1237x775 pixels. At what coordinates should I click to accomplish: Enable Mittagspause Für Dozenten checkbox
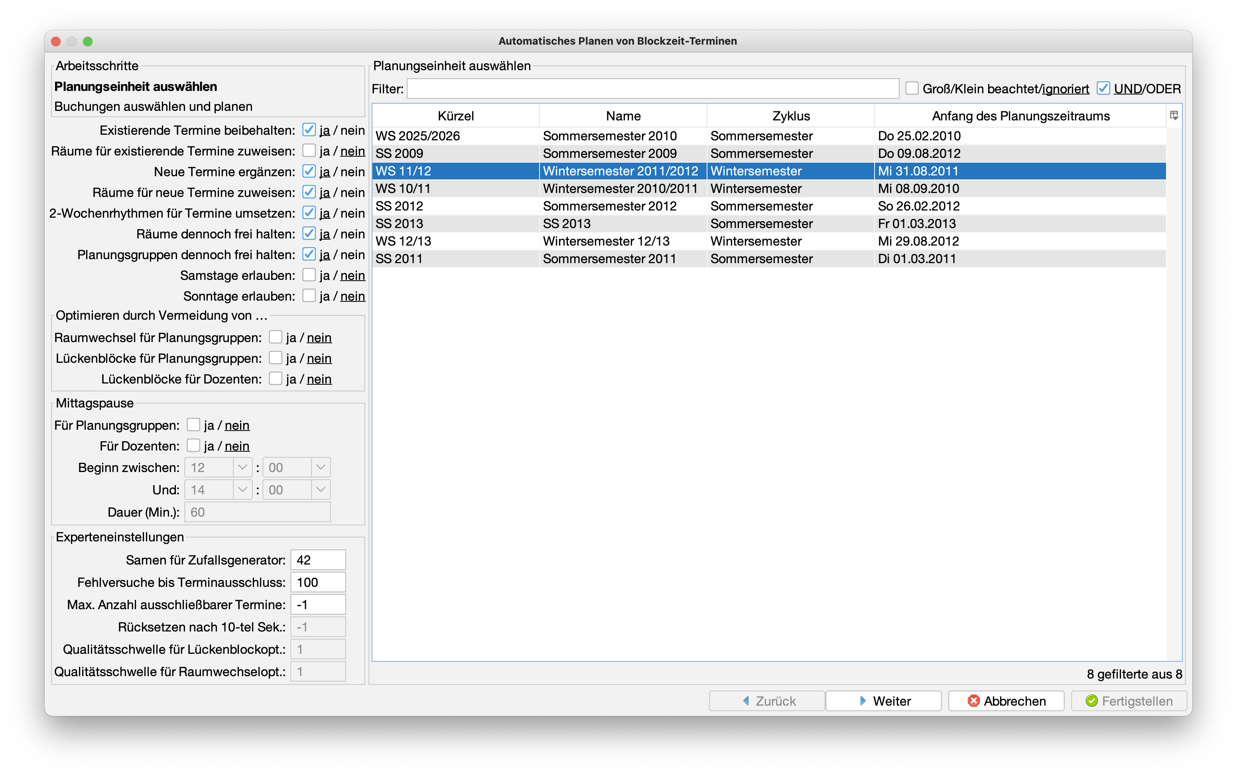click(x=193, y=445)
